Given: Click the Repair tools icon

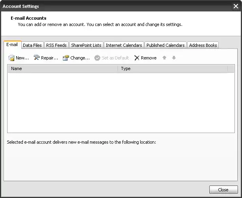Looking at the screenshot, I should pyautogui.click(x=37, y=57).
